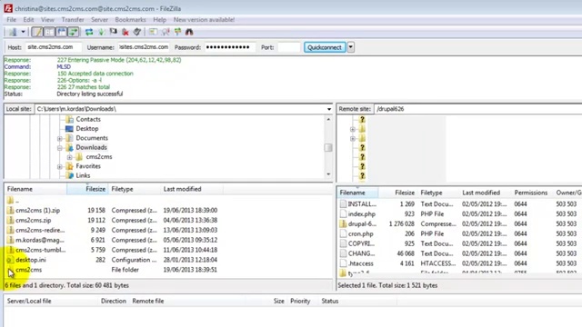This screenshot has width=582, height=327.
Task: Select the remote .htaccess file
Action: [x=361, y=263]
